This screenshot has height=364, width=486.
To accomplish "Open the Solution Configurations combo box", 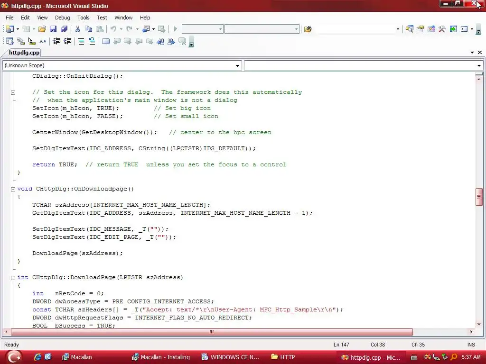I will pyautogui.click(x=202, y=29).
